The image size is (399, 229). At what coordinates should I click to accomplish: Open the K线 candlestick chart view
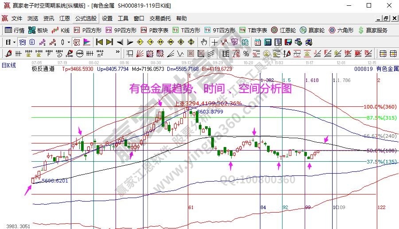coord(61,31)
